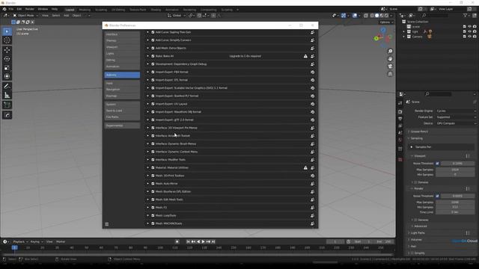Select the Move tool in the toolbar
The image size is (479, 269).
[7, 50]
